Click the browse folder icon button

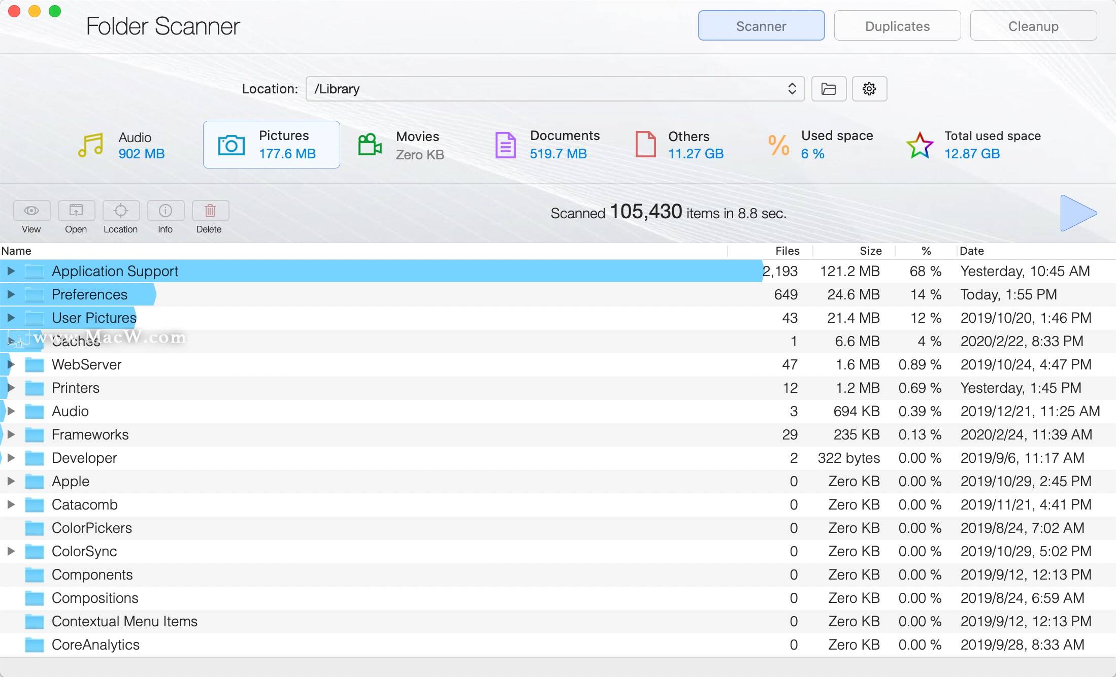829,89
